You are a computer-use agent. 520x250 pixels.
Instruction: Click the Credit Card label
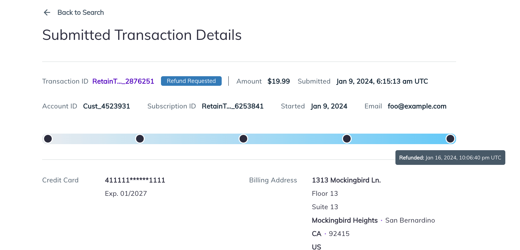point(60,180)
